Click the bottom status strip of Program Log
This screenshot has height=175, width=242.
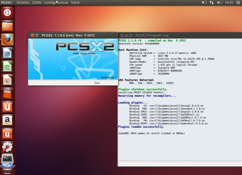pyautogui.click(x=180, y=164)
